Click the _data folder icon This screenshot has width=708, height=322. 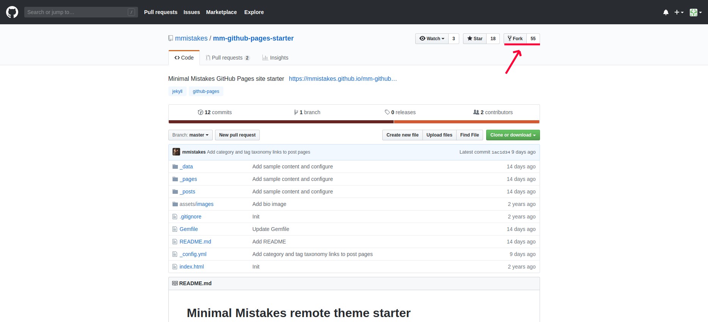[x=175, y=166]
